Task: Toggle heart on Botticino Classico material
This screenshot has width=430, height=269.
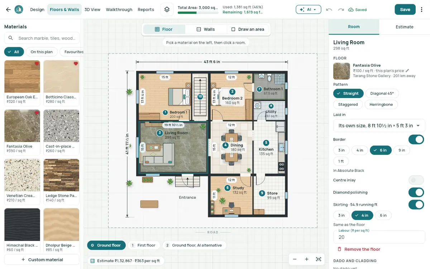Action: click(76, 63)
